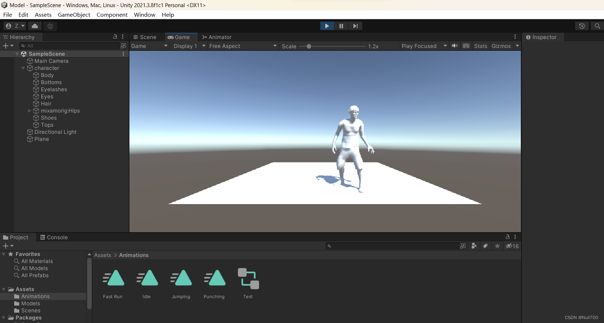Switch to the Console tab
604x323 pixels.
(54, 237)
